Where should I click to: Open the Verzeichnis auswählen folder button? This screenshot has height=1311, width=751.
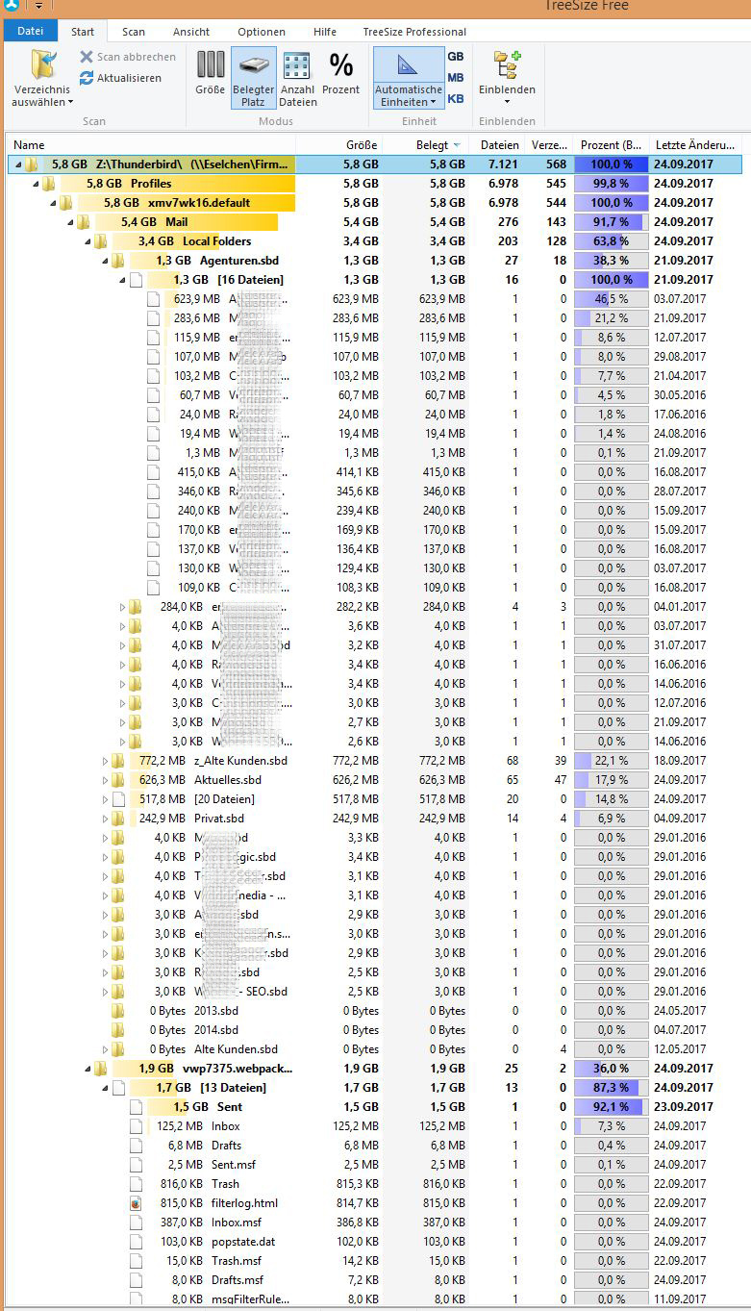[x=42, y=79]
